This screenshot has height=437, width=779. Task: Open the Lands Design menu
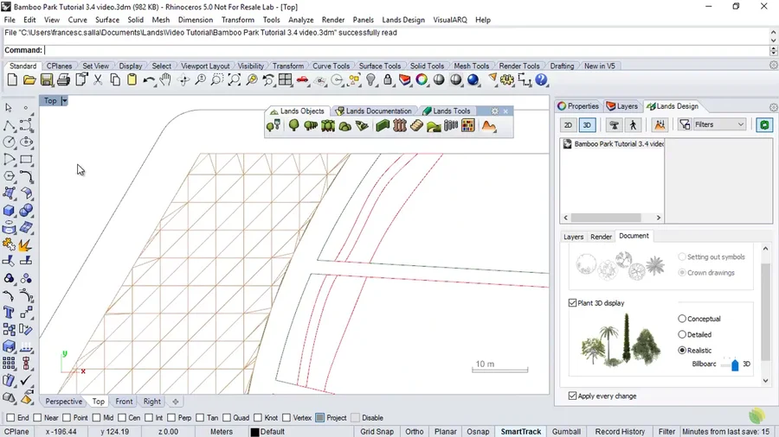(x=402, y=20)
